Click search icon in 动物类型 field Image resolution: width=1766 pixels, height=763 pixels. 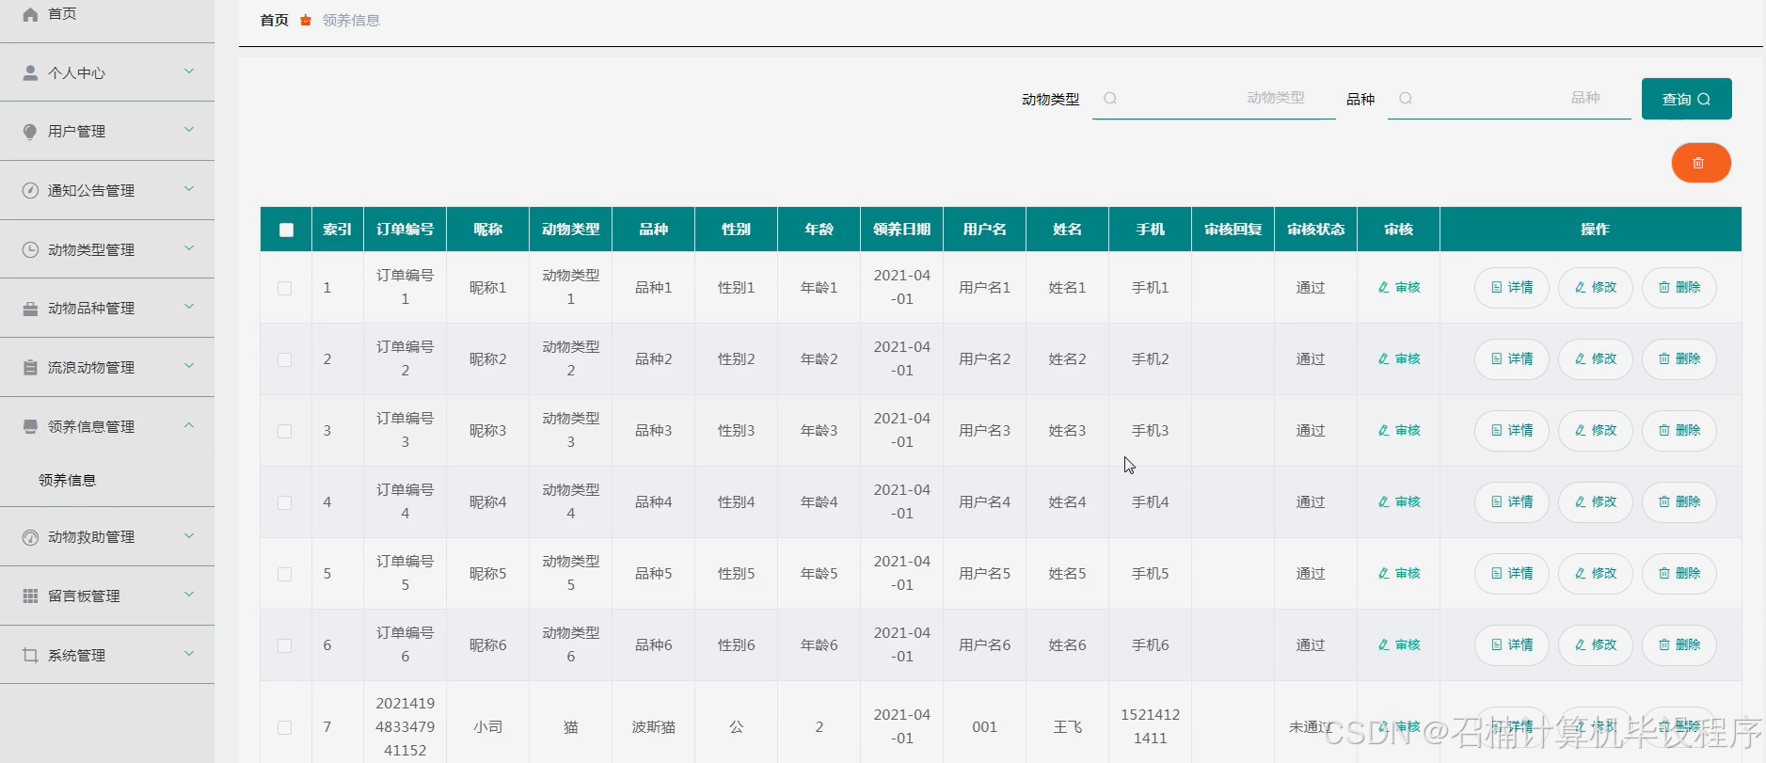(x=1110, y=99)
